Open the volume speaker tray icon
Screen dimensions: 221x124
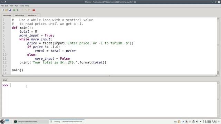(197, 122)
